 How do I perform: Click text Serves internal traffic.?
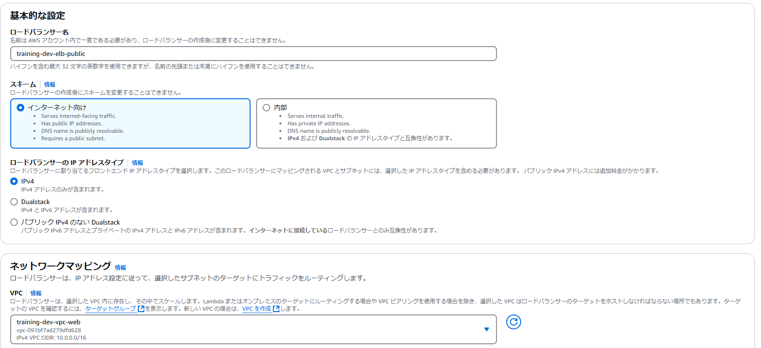tap(316, 116)
